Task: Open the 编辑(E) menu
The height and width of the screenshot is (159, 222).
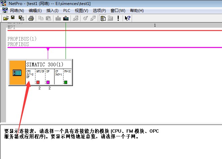Action: pyautogui.click(x=35, y=11)
